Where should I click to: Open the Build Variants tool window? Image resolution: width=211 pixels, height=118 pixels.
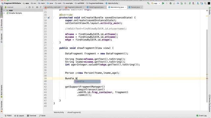click(1, 91)
